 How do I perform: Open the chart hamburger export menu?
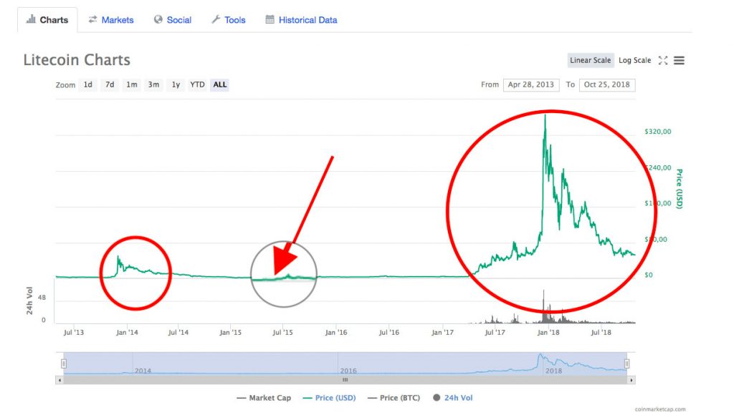point(680,60)
